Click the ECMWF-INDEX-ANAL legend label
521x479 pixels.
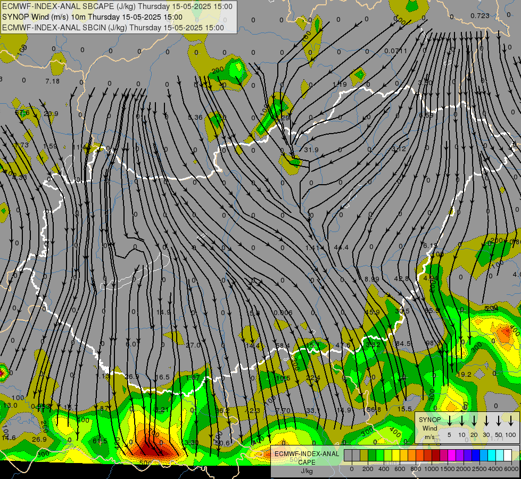pyautogui.click(x=307, y=454)
